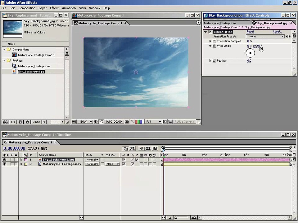The height and width of the screenshot is (223, 298).
Task: Open the Window menu
Action: pos(95,8)
